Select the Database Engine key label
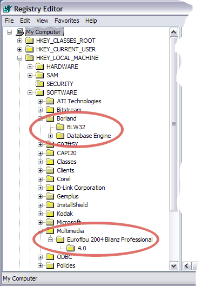This screenshot has width=202, height=286. 89,136
